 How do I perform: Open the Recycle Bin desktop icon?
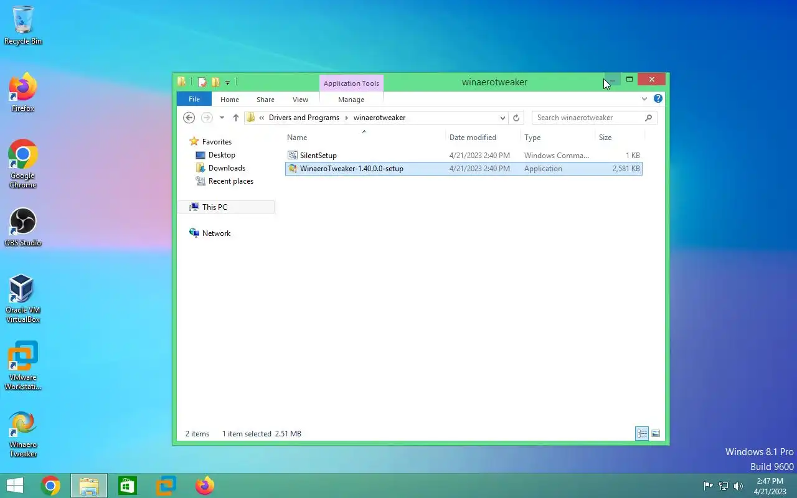point(23,25)
